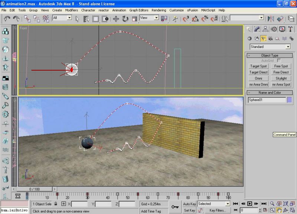The width and height of the screenshot is (297, 214).
Task: Click the Mirror tool icon
Action: pyautogui.click(x=271, y=18)
